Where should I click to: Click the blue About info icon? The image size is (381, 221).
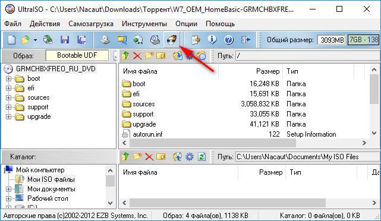212,40
